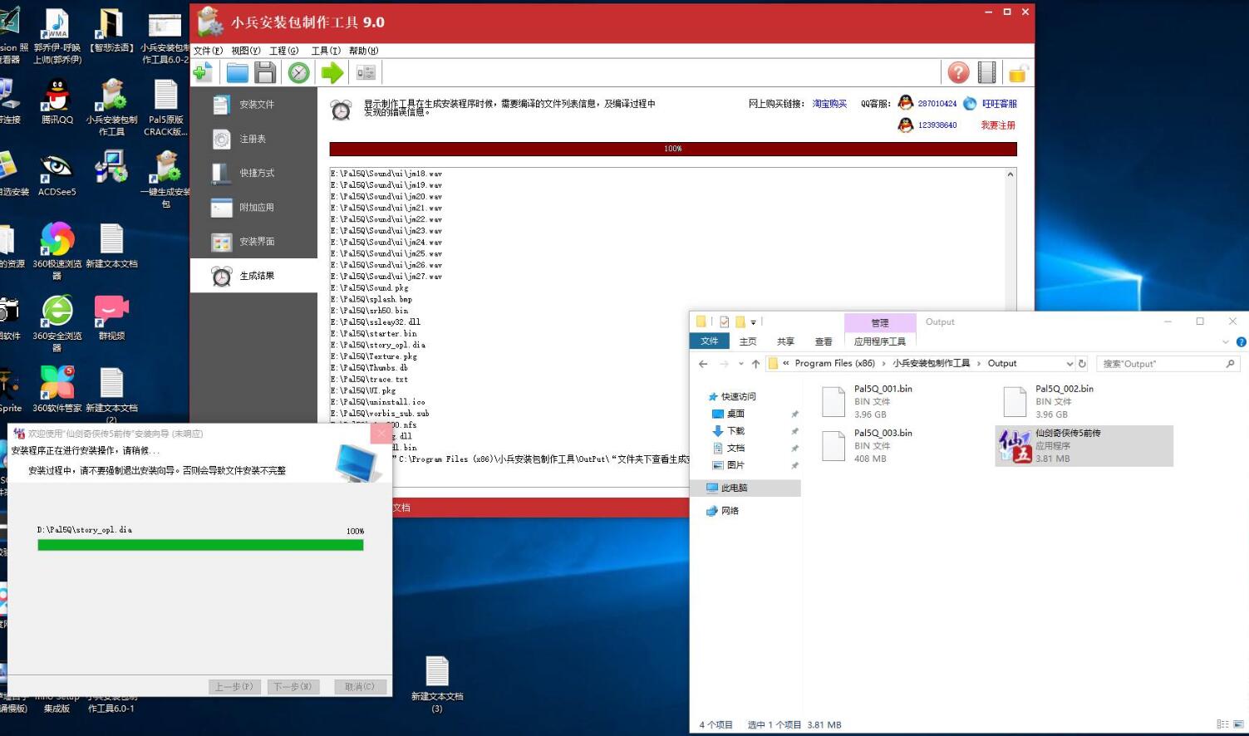Open the 工具(T) menu
Image resolution: width=1249 pixels, height=736 pixels.
click(x=325, y=51)
